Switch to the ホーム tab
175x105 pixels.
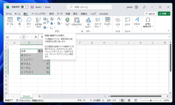tap(17, 14)
